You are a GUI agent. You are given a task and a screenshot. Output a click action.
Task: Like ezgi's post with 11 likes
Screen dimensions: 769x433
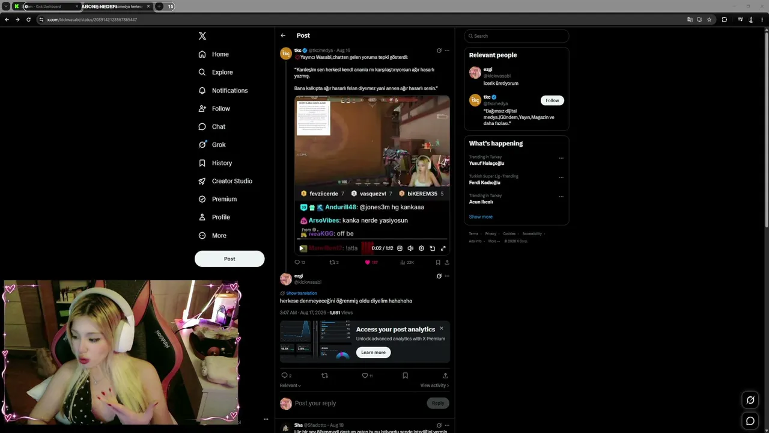tap(367, 376)
